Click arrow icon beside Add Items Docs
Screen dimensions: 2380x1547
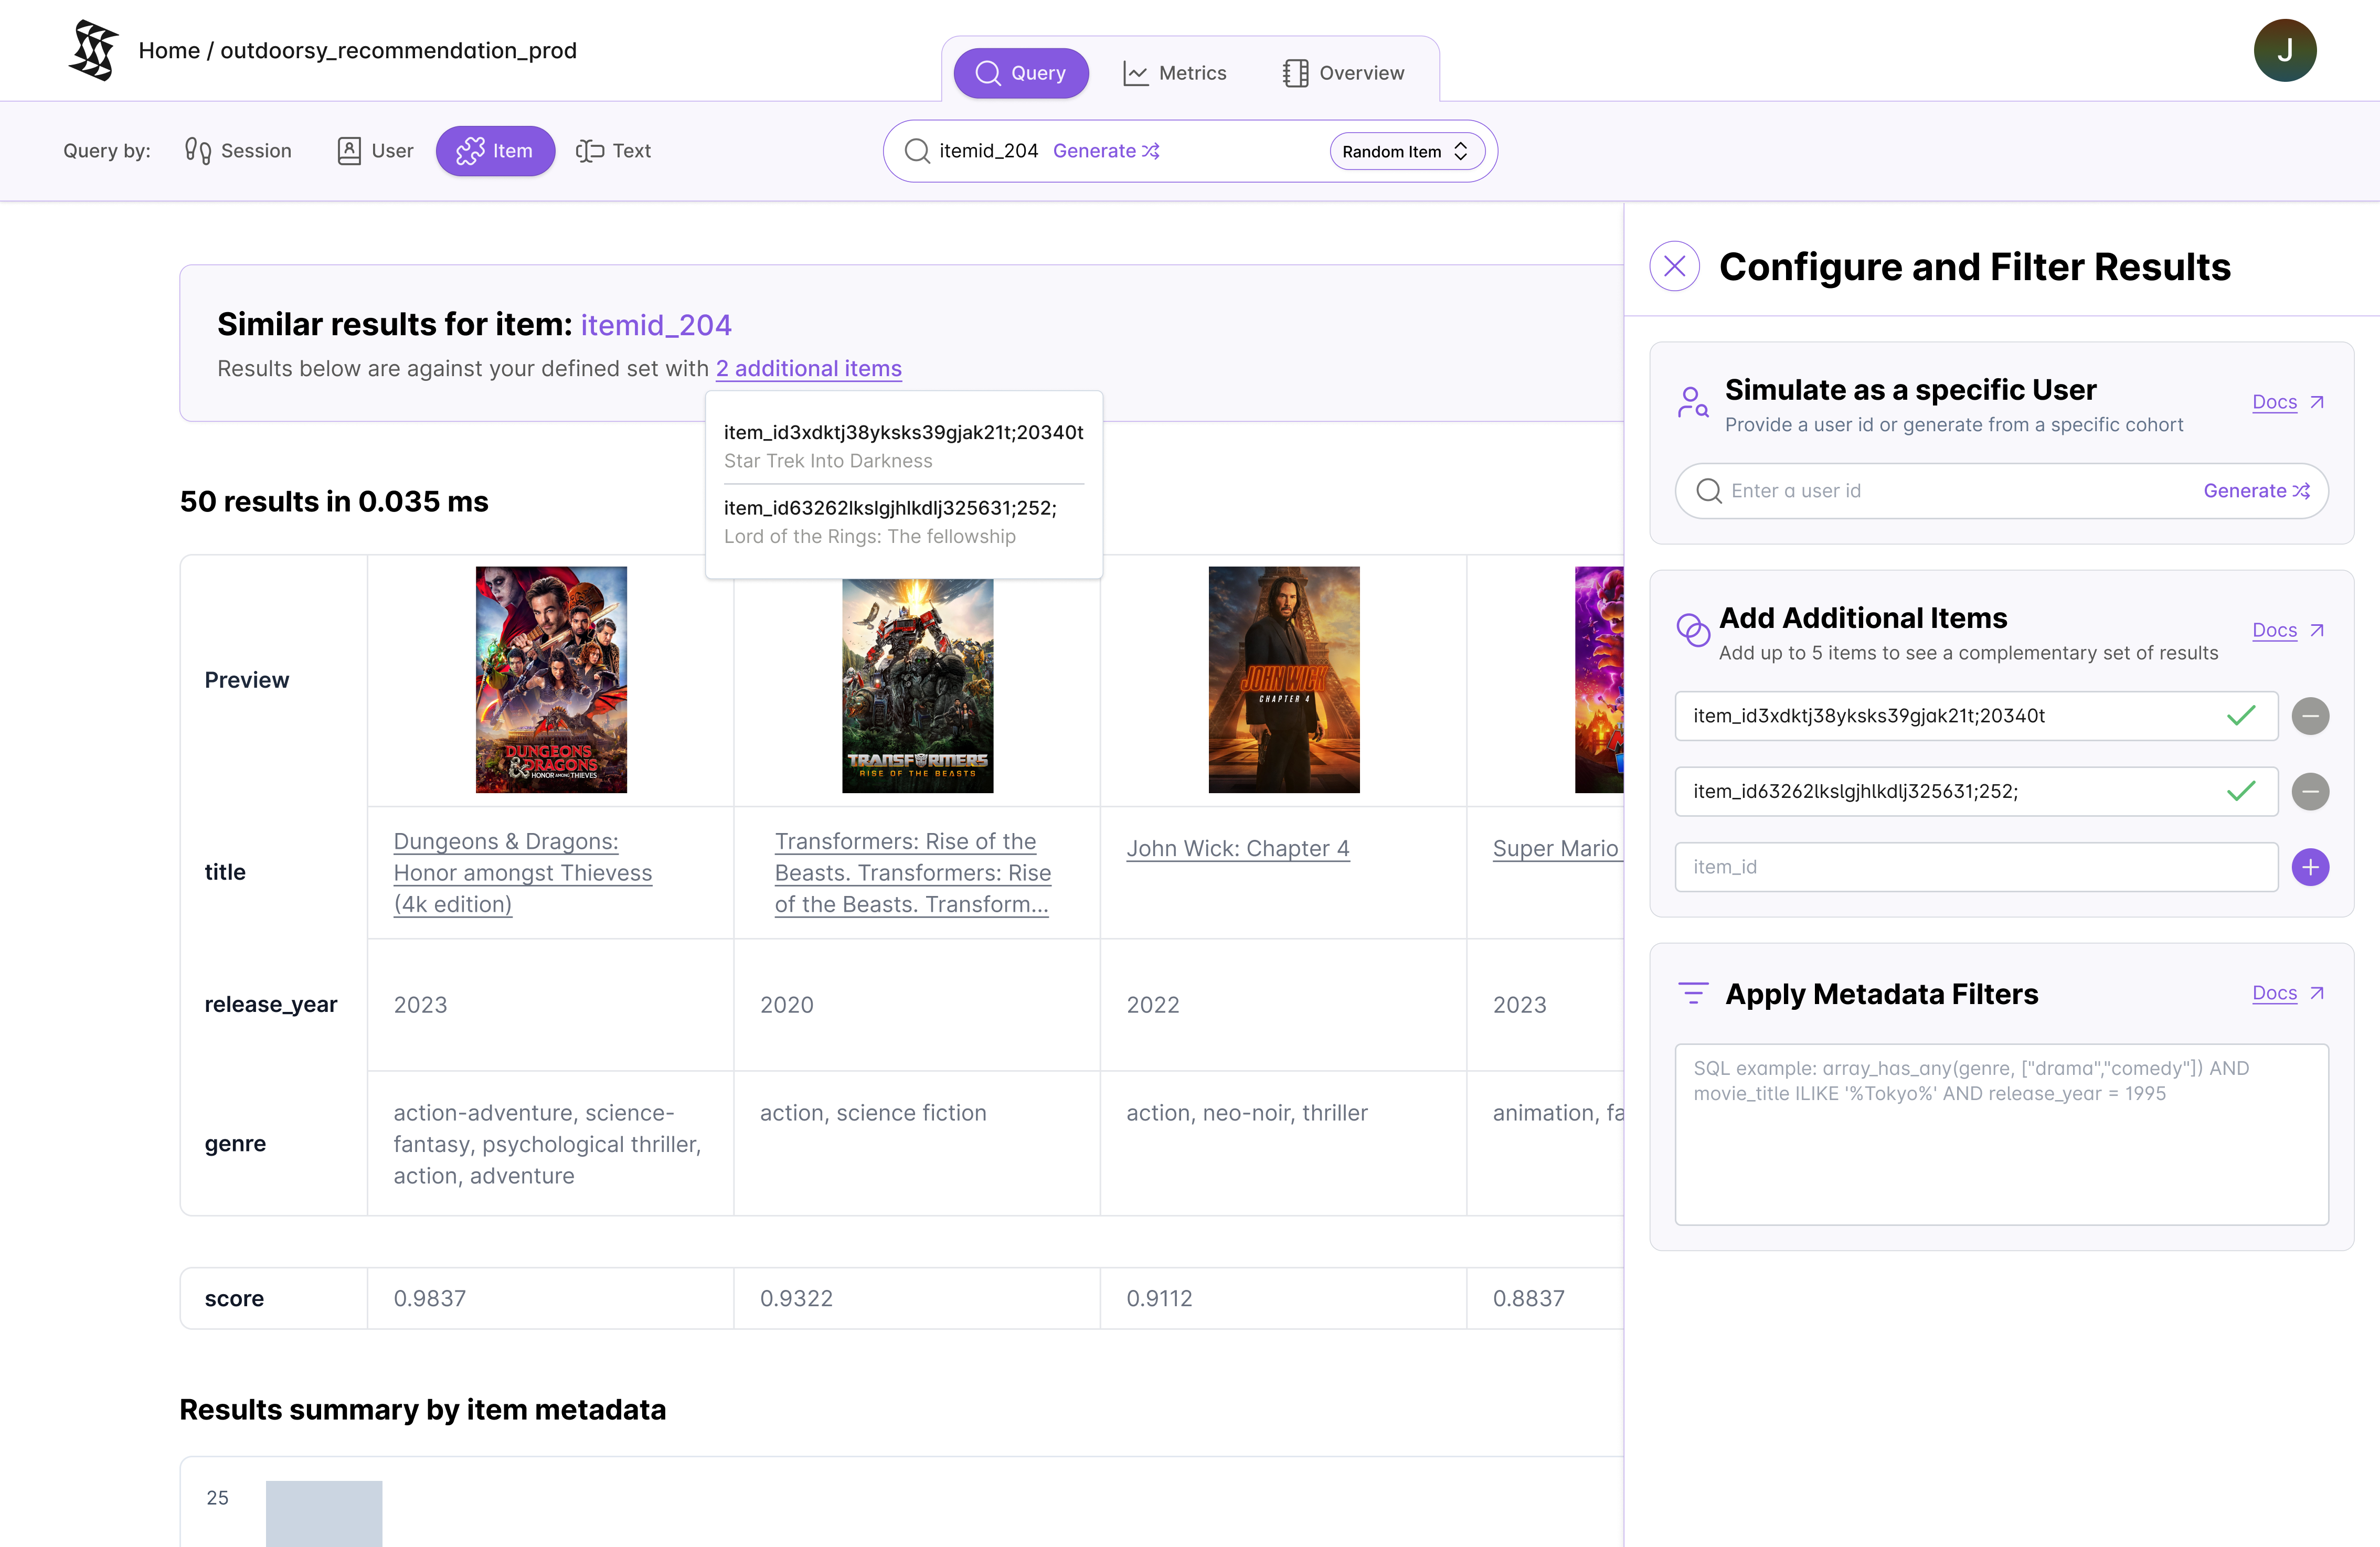click(2316, 630)
